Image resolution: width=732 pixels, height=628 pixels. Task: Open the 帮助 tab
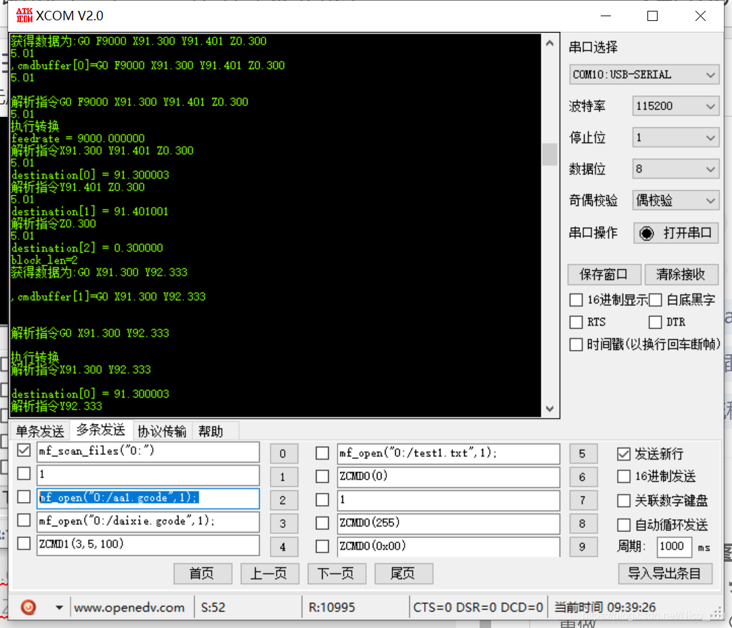pyautogui.click(x=210, y=431)
